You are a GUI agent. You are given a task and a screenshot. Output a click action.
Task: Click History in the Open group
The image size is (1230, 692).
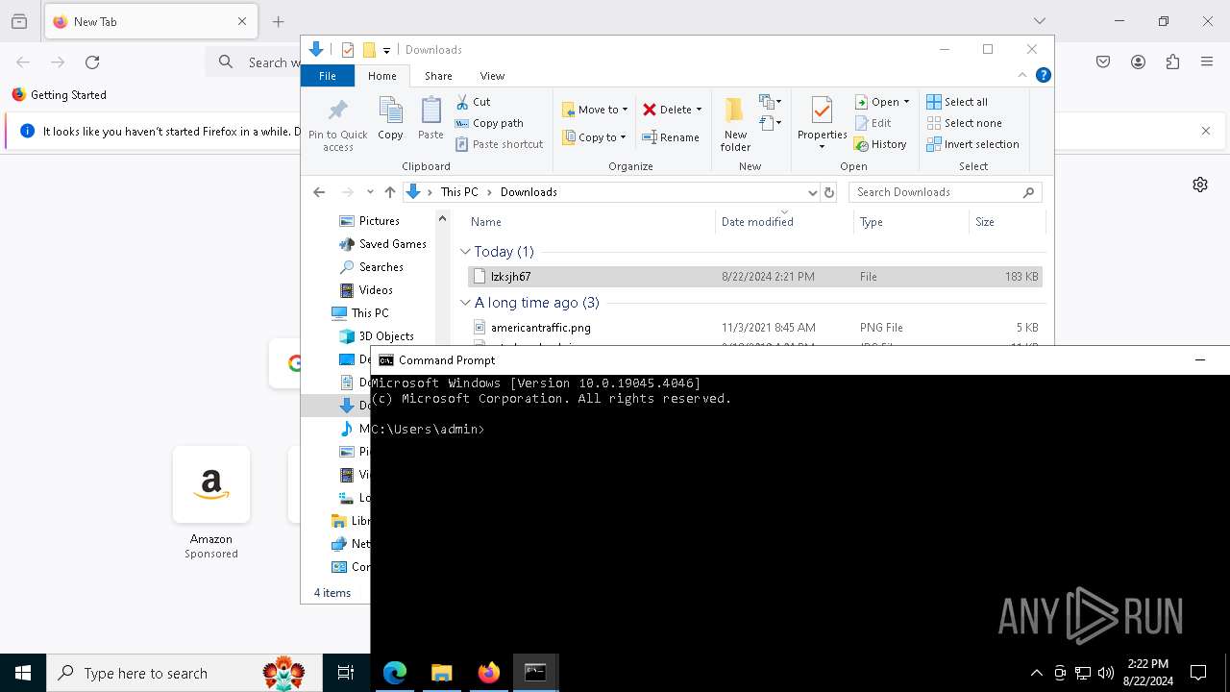[880, 144]
